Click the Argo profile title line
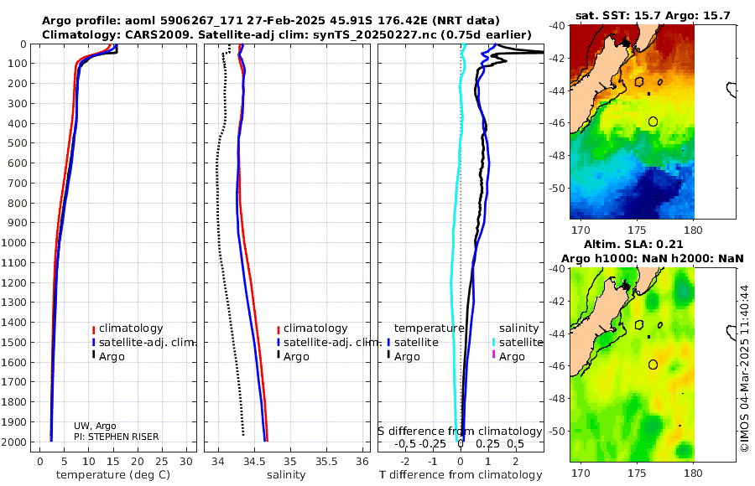Viewport: 755px width, 486px height. pyautogui.click(x=271, y=21)
